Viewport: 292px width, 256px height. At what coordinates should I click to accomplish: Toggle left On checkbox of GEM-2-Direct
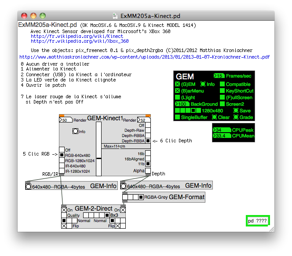(x=64, y=210)
